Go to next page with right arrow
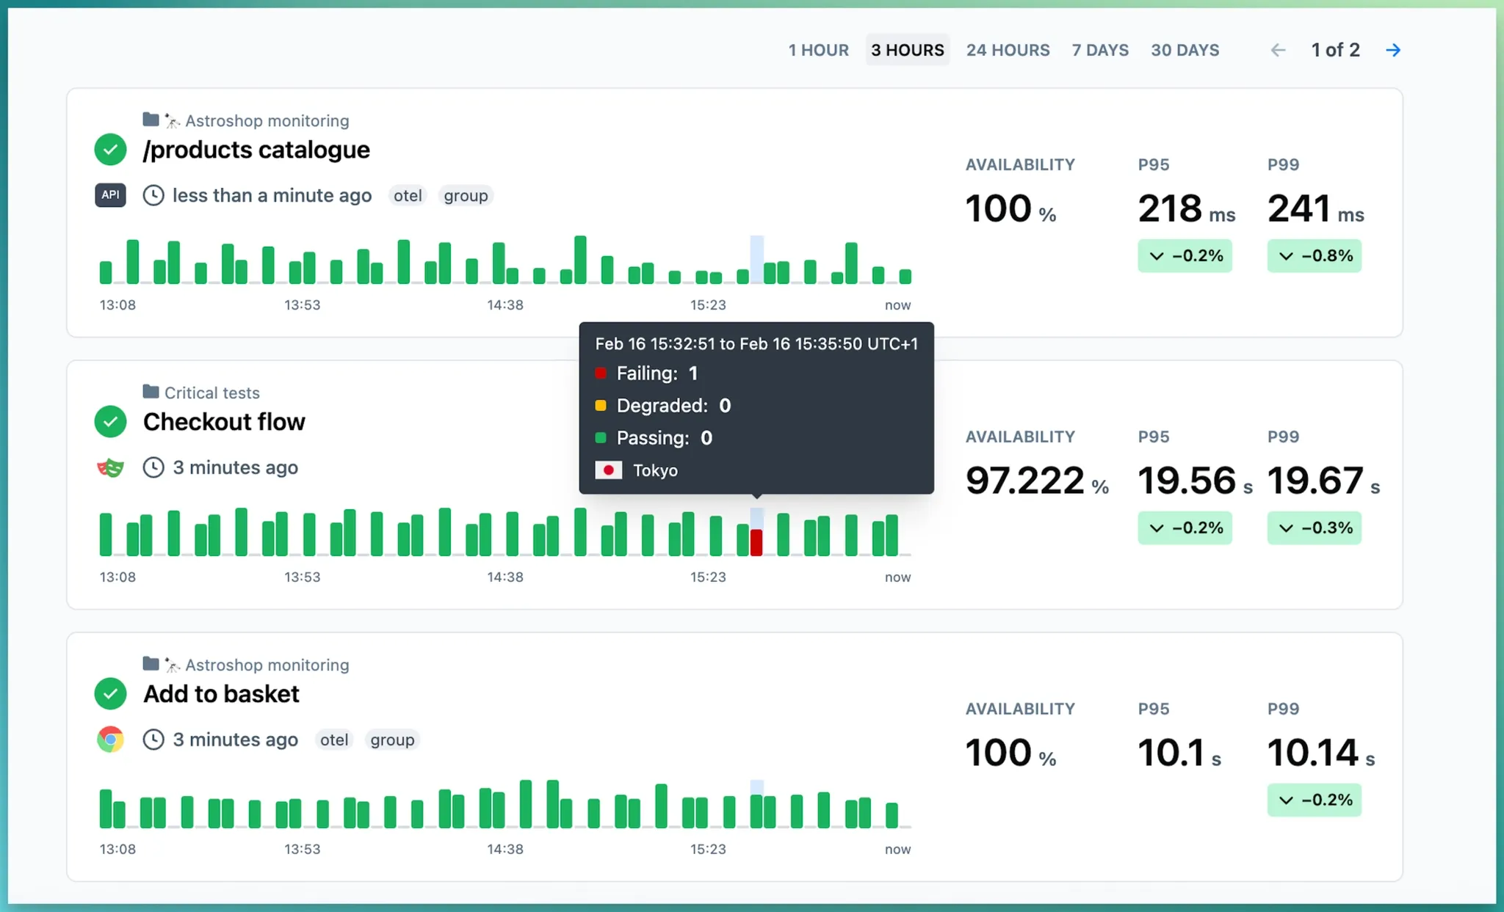 [1393, 50]
